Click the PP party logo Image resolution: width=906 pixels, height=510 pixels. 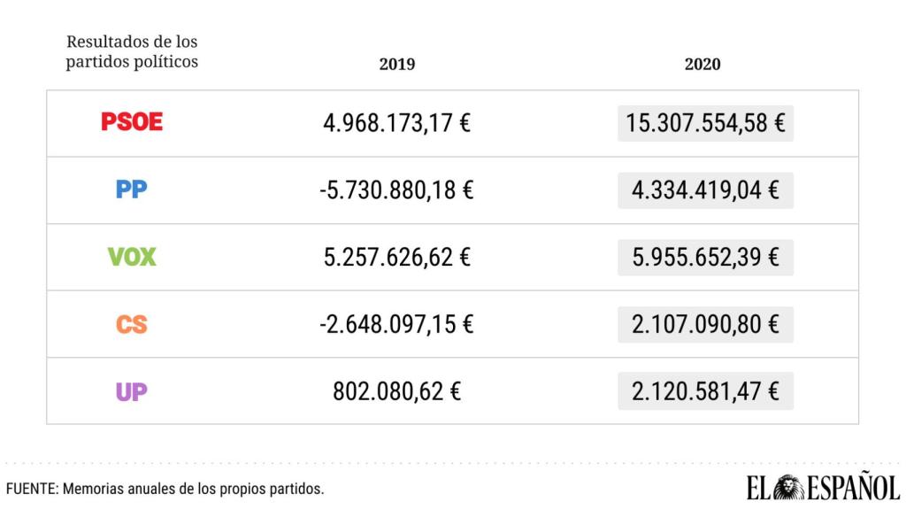132,189
